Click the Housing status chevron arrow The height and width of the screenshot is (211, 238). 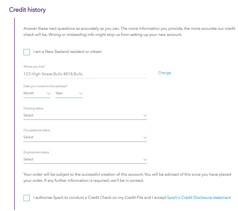tap(145, 115)
